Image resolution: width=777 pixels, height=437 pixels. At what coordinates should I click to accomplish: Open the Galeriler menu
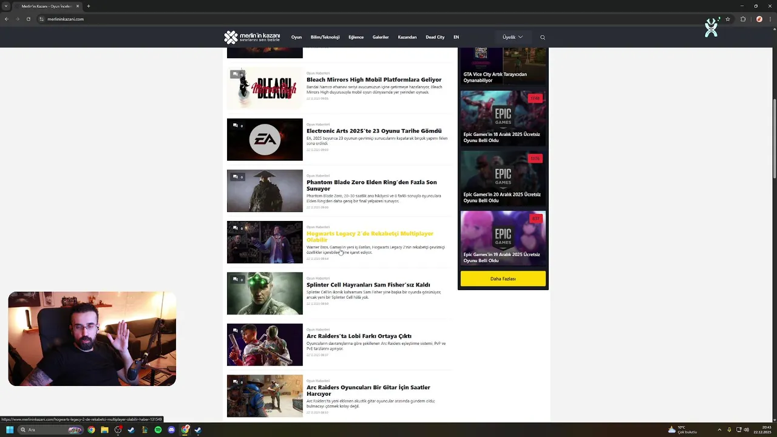click(x=381, y=37)
